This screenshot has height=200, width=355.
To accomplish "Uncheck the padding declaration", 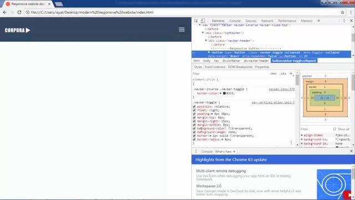I will click(x=194, y=114).
